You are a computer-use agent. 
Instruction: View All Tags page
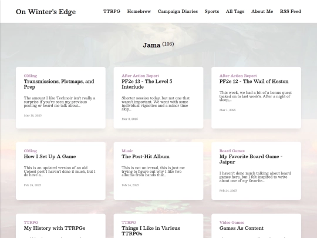(x=235, y=12)
